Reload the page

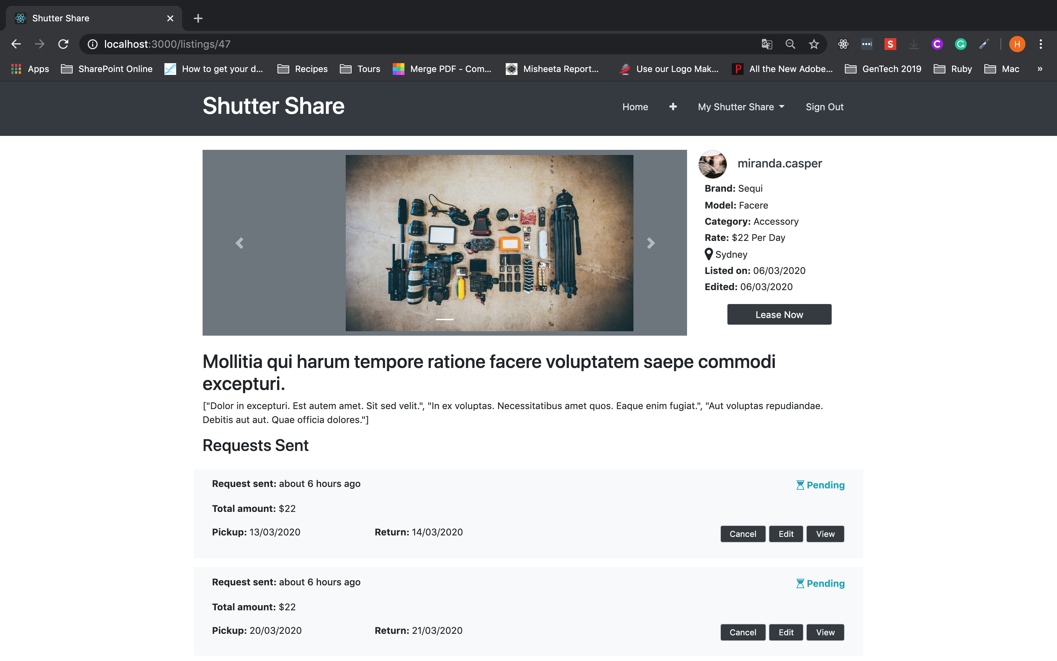63,44
